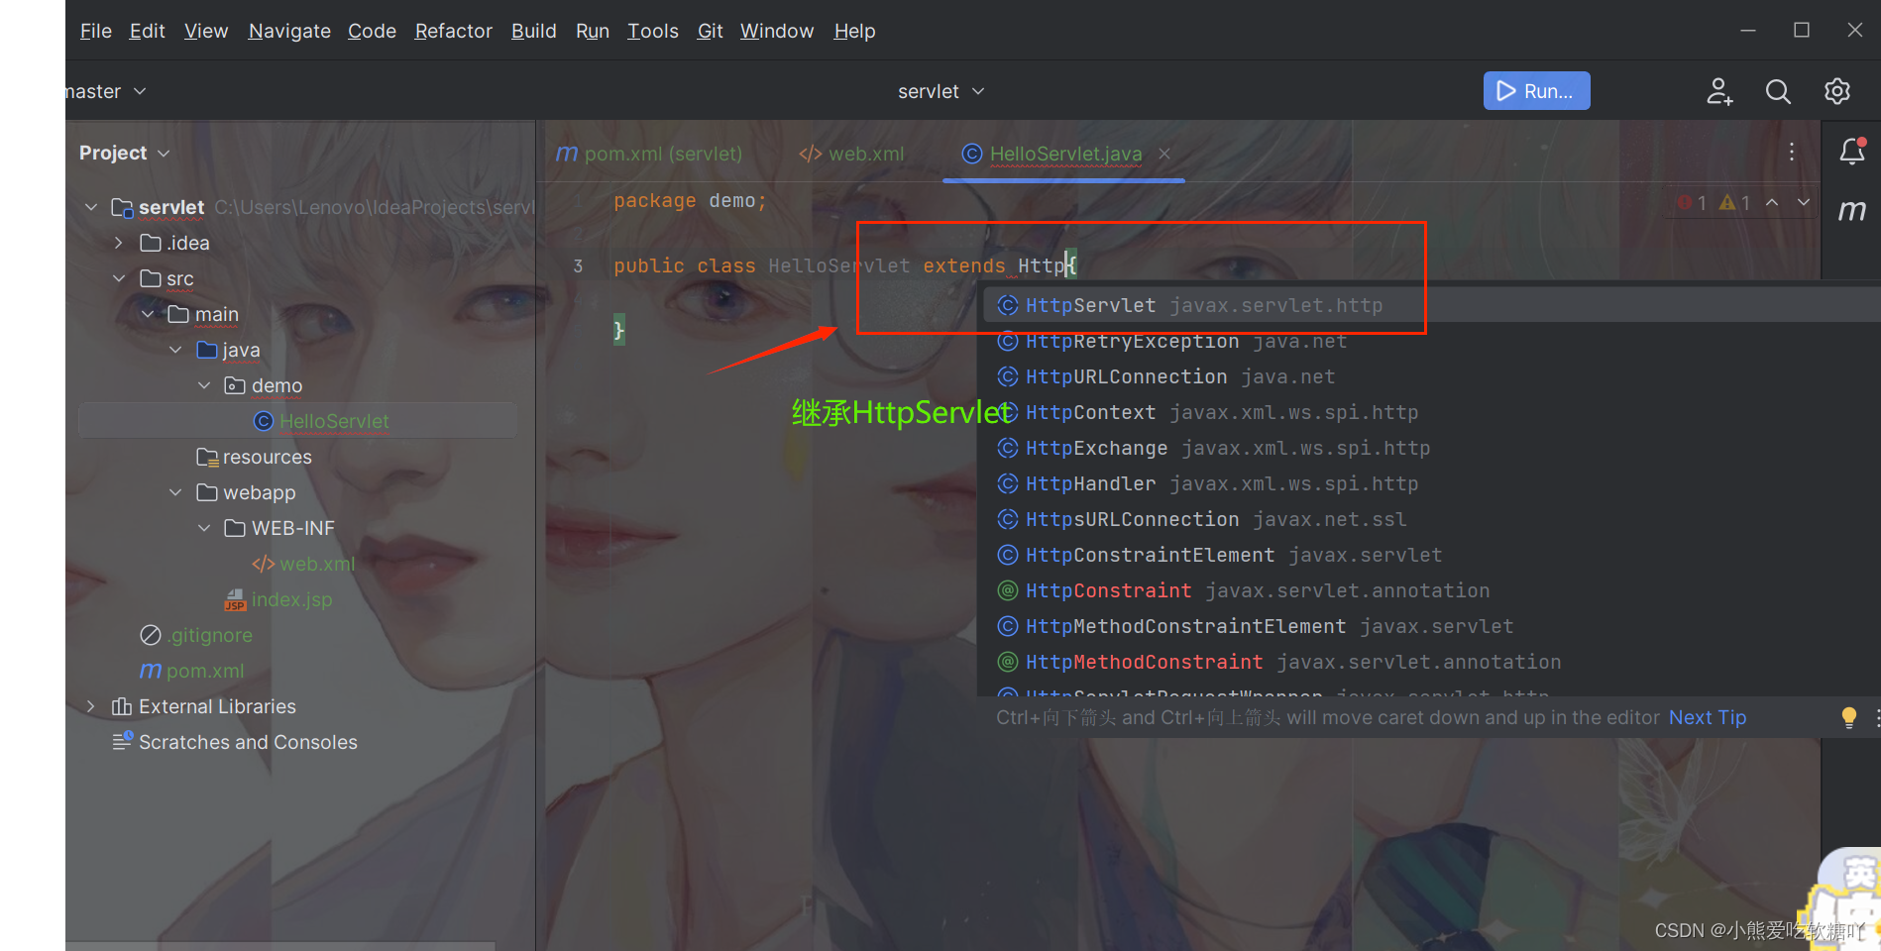Open the Maven tool window icon
This screenshot has width=1881, height=951.
click(x=1852, y=210)
